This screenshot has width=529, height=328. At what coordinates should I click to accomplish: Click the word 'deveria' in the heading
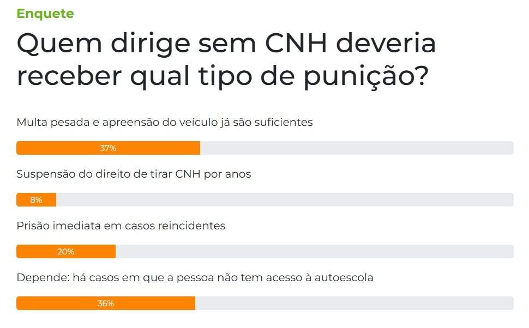pos(386,44)
